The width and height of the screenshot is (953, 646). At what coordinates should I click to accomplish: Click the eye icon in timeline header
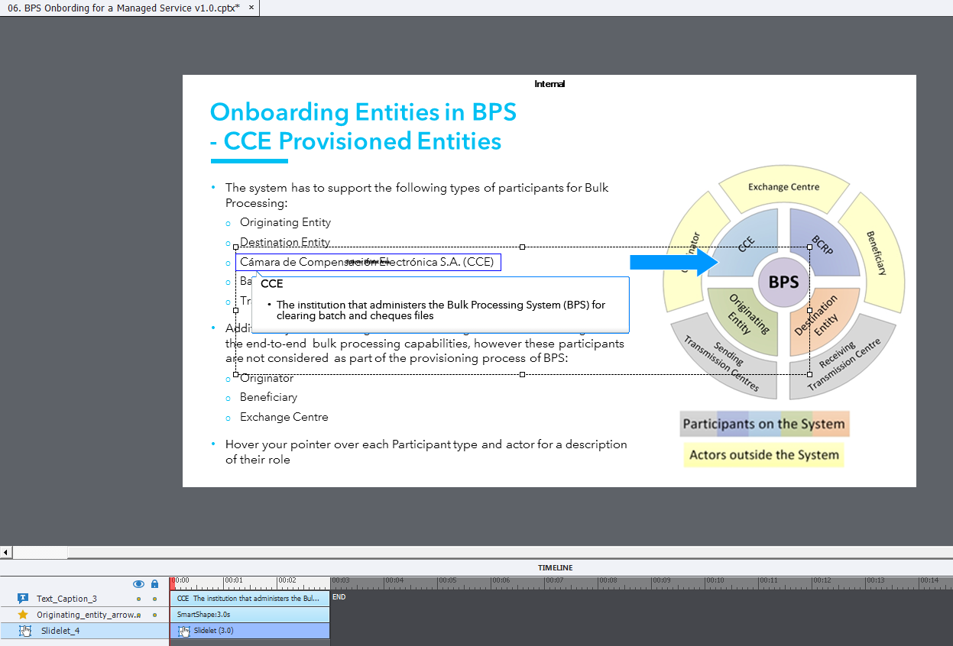tap(139, 584)
